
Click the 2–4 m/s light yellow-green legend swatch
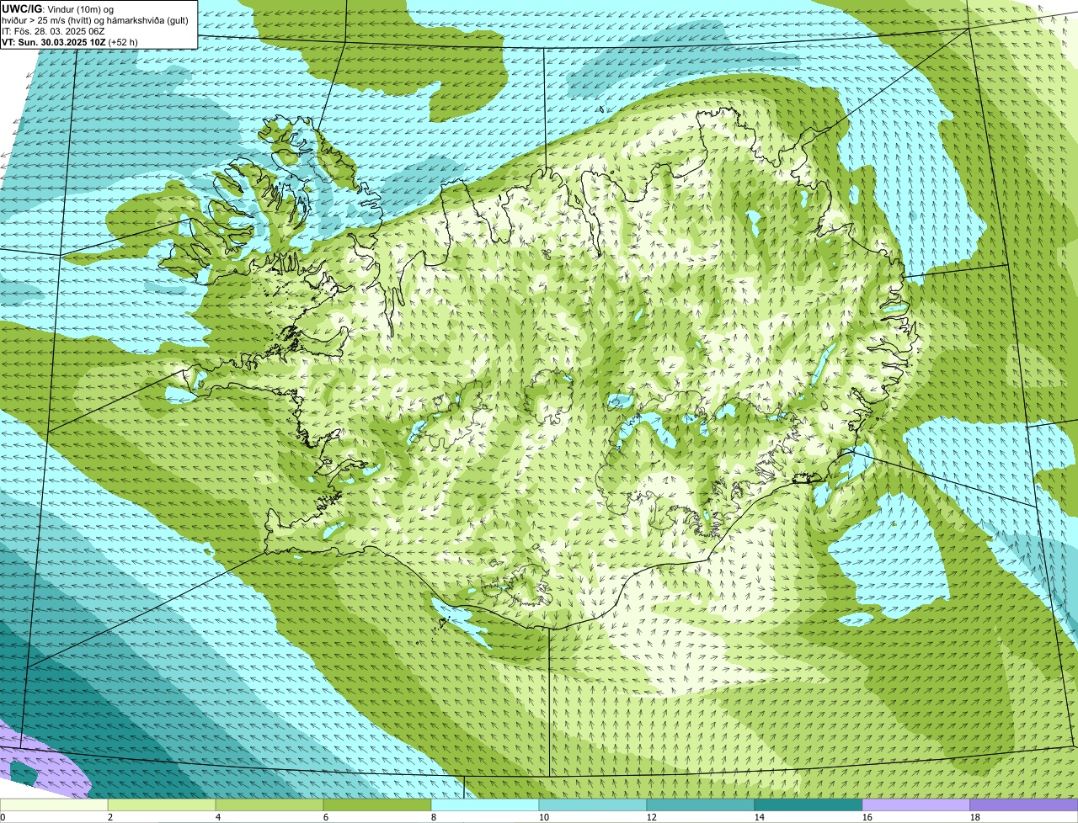click(162, 805)
